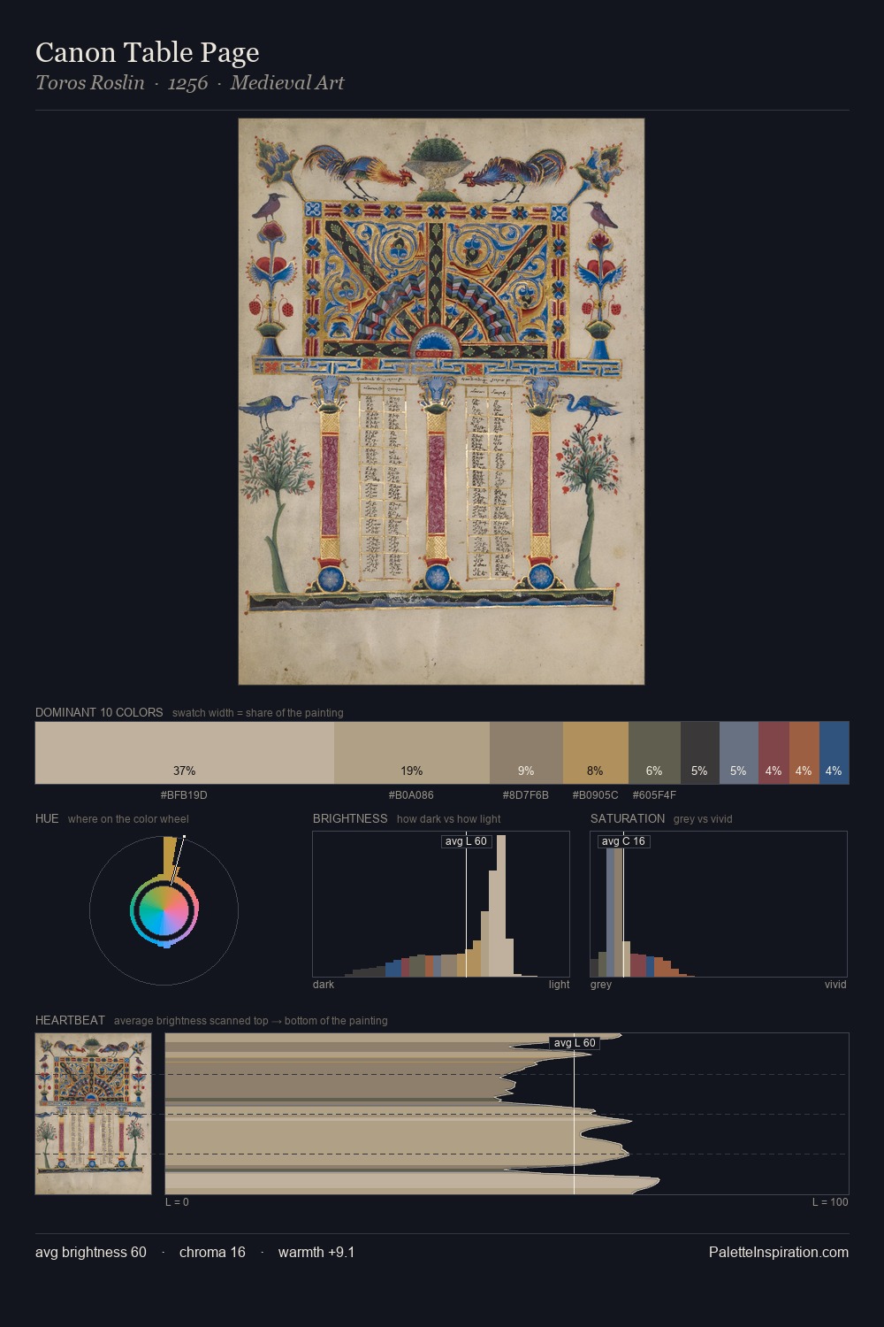
Task: Click 'chroma 16' in the footer
Action: [x=212, y=1253]
